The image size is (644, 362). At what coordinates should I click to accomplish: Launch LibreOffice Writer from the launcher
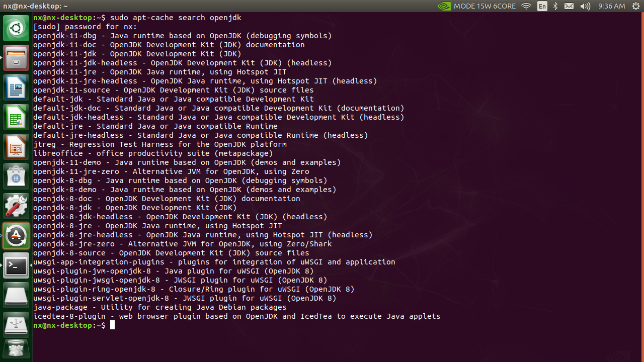click(16, 87)
